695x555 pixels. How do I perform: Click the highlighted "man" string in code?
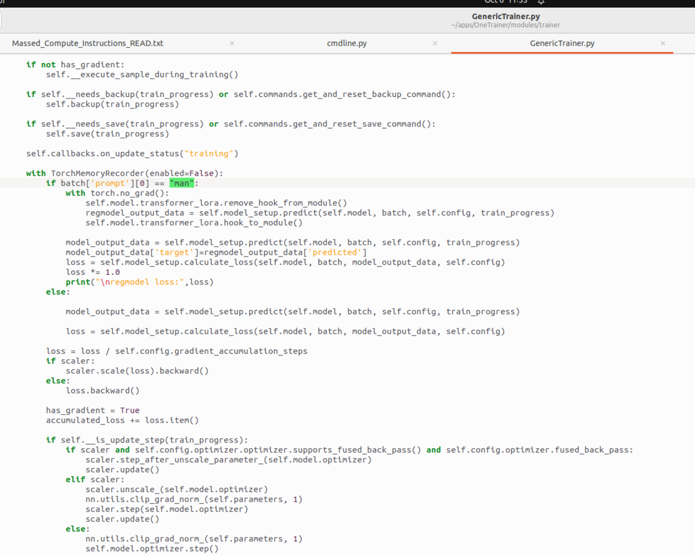point(182,183)
